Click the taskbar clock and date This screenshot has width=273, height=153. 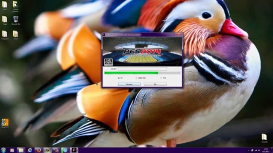click(266, 150)
